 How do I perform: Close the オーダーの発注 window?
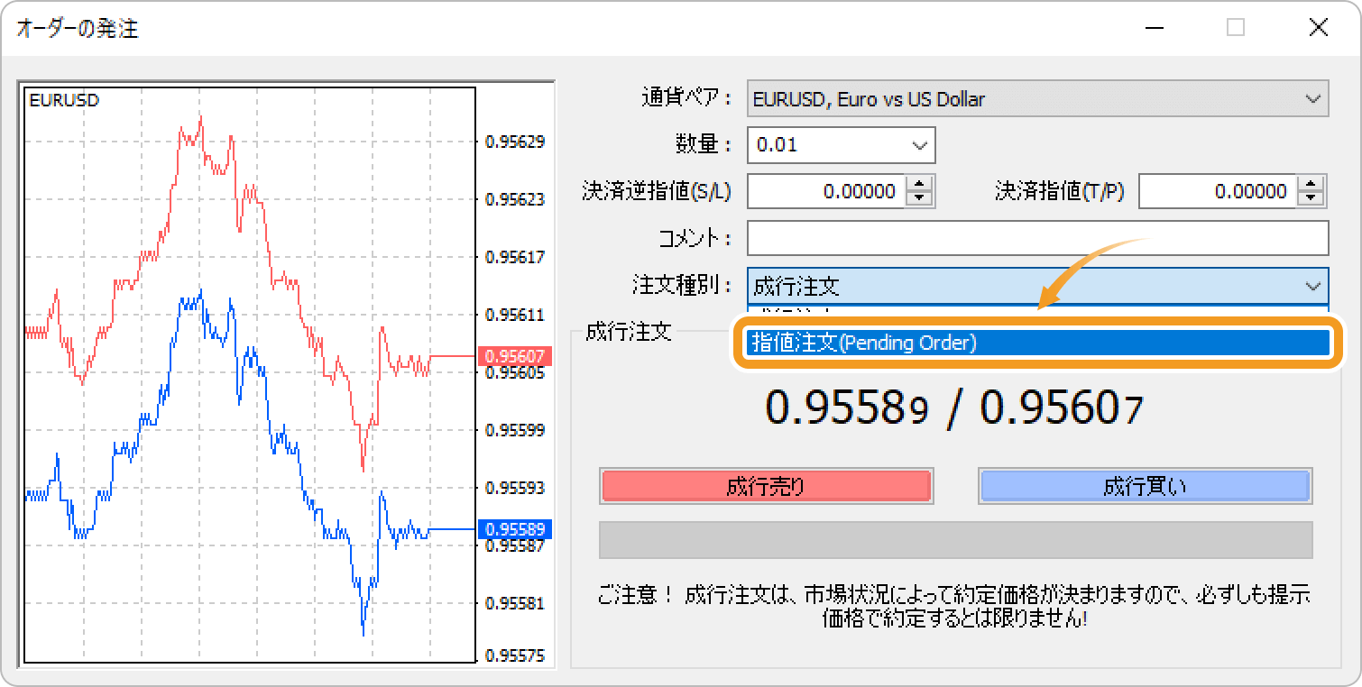pyautogui.click(x=1318, y=28)
